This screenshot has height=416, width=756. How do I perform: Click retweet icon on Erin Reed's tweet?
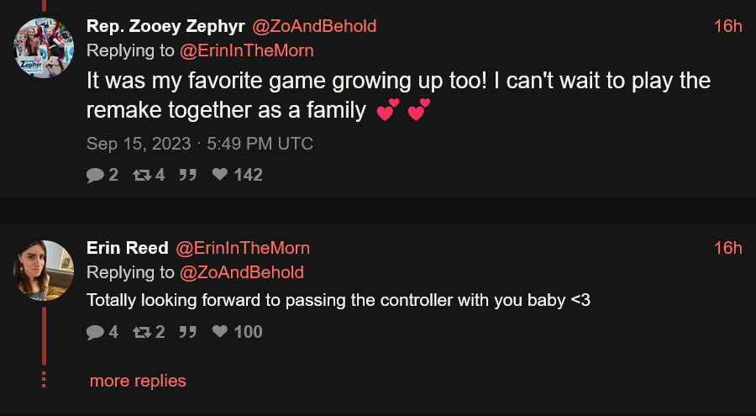click(x=140, y=332)
